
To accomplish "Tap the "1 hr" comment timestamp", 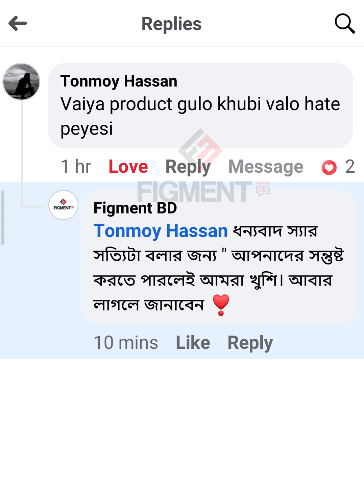I will [76, 167].
